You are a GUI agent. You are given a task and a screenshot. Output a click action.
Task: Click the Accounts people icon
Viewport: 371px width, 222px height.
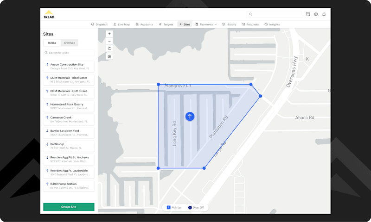(137, 25)
